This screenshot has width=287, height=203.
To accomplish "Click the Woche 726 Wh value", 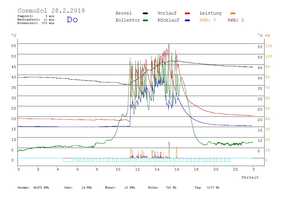I will pyautogui.click(x=162, y=187).
